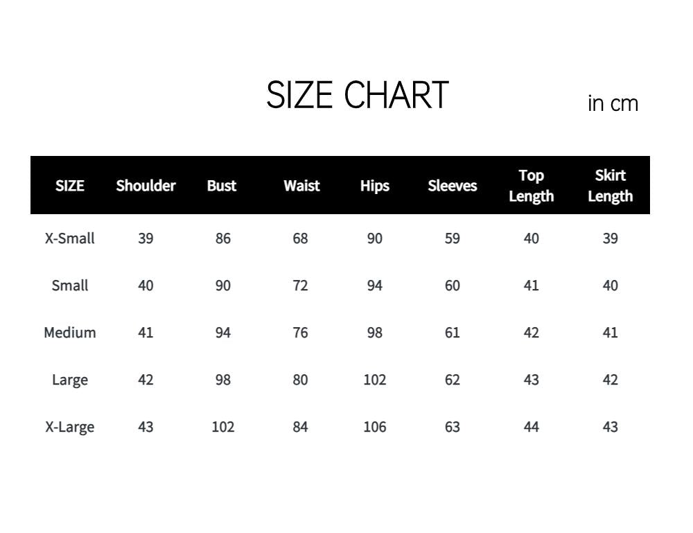Select the Bust column header

222,186
